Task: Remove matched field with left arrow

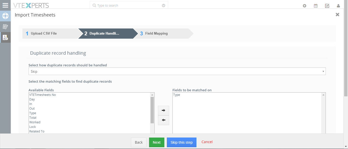Action: [164, 120]
